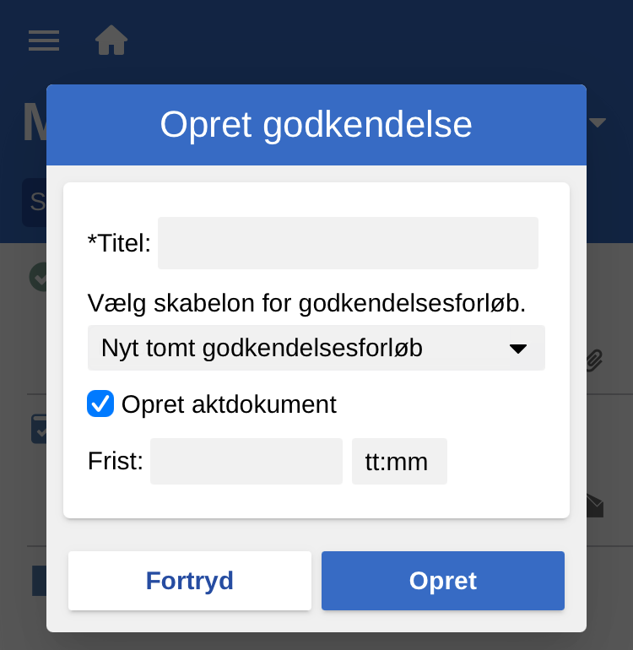633x650 pixels.
Task: Click the arrow of the skabelon dropdown
Action: pos(518,348)
